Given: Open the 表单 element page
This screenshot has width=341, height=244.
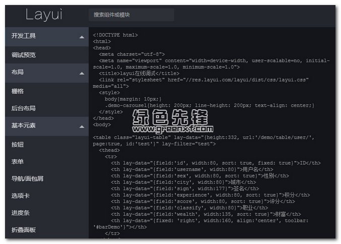Looking at the screenshot, I should (47, 162).
